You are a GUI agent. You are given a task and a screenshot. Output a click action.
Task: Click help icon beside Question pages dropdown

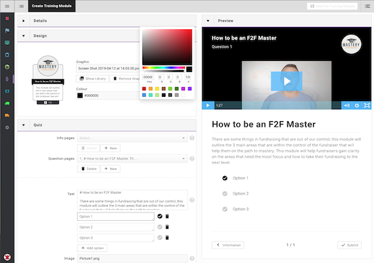[192, 158]
